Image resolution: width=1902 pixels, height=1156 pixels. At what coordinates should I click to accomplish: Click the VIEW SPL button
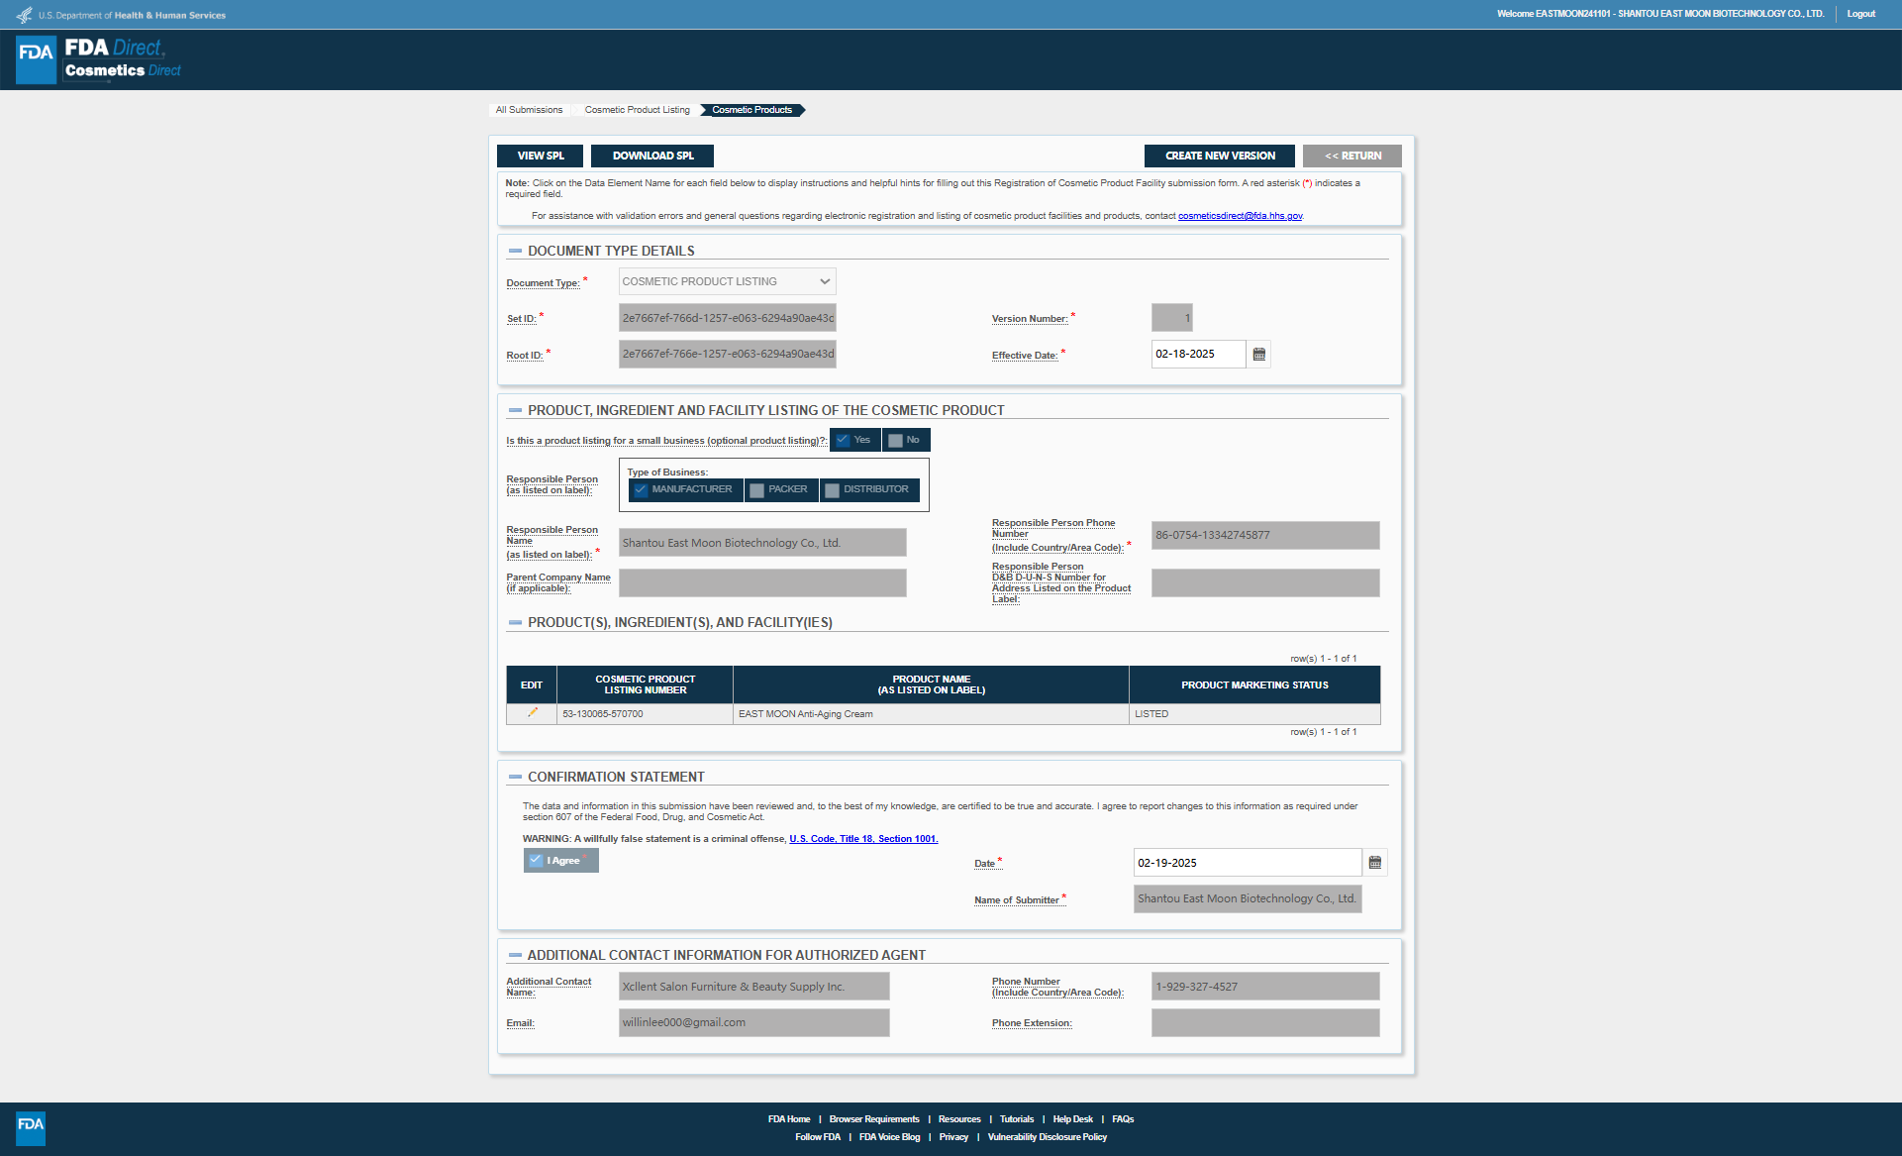(x=541, y=157)
